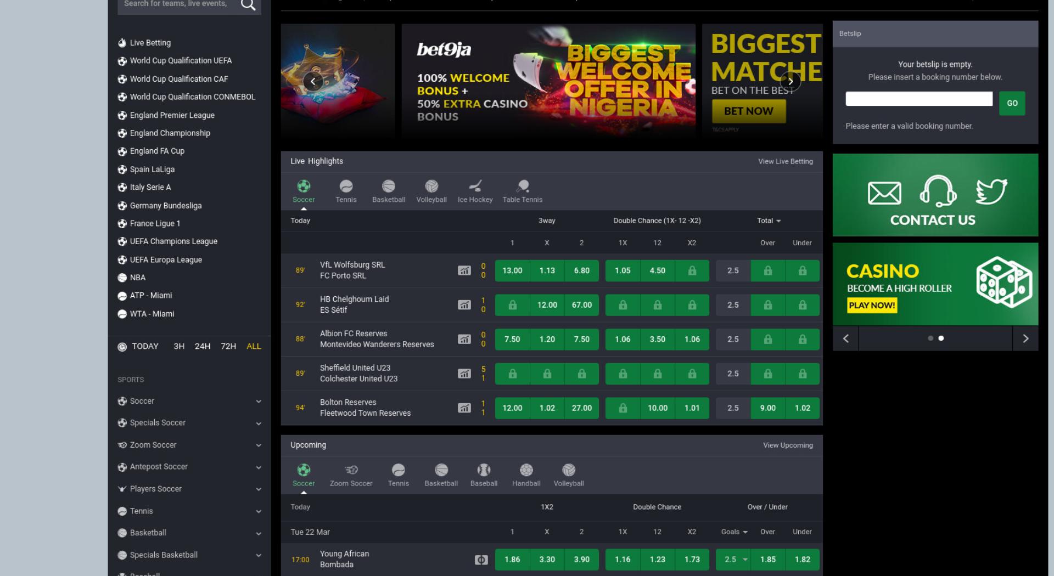
Task: Click the booking number input field
Action: (x=919, y=99)
